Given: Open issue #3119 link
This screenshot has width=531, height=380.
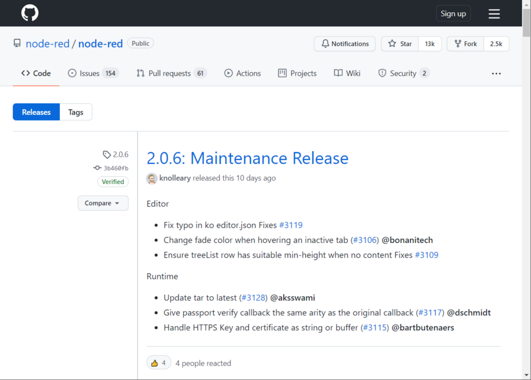Looking at the screenshot, I should pos(291,225).
